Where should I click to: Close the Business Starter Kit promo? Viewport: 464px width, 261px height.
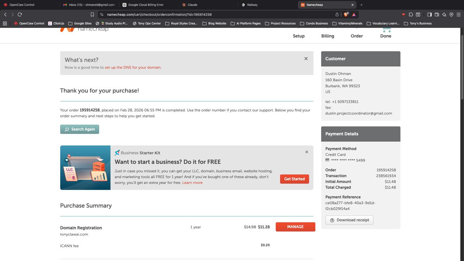coord(307,152)
